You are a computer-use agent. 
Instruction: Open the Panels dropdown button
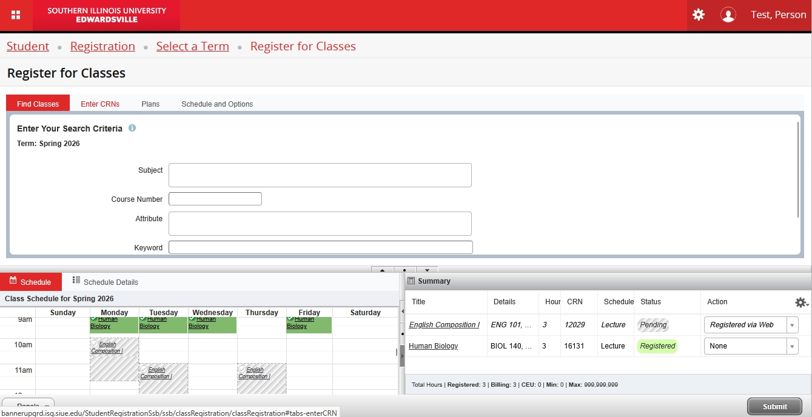29,405
